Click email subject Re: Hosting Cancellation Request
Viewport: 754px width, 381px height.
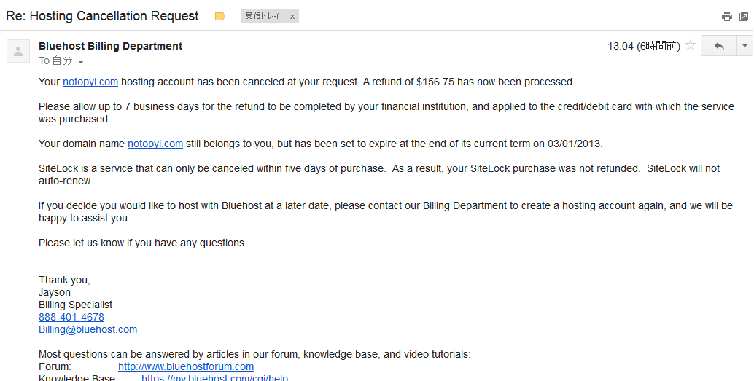pyautogui.click(x=102, y=16)
